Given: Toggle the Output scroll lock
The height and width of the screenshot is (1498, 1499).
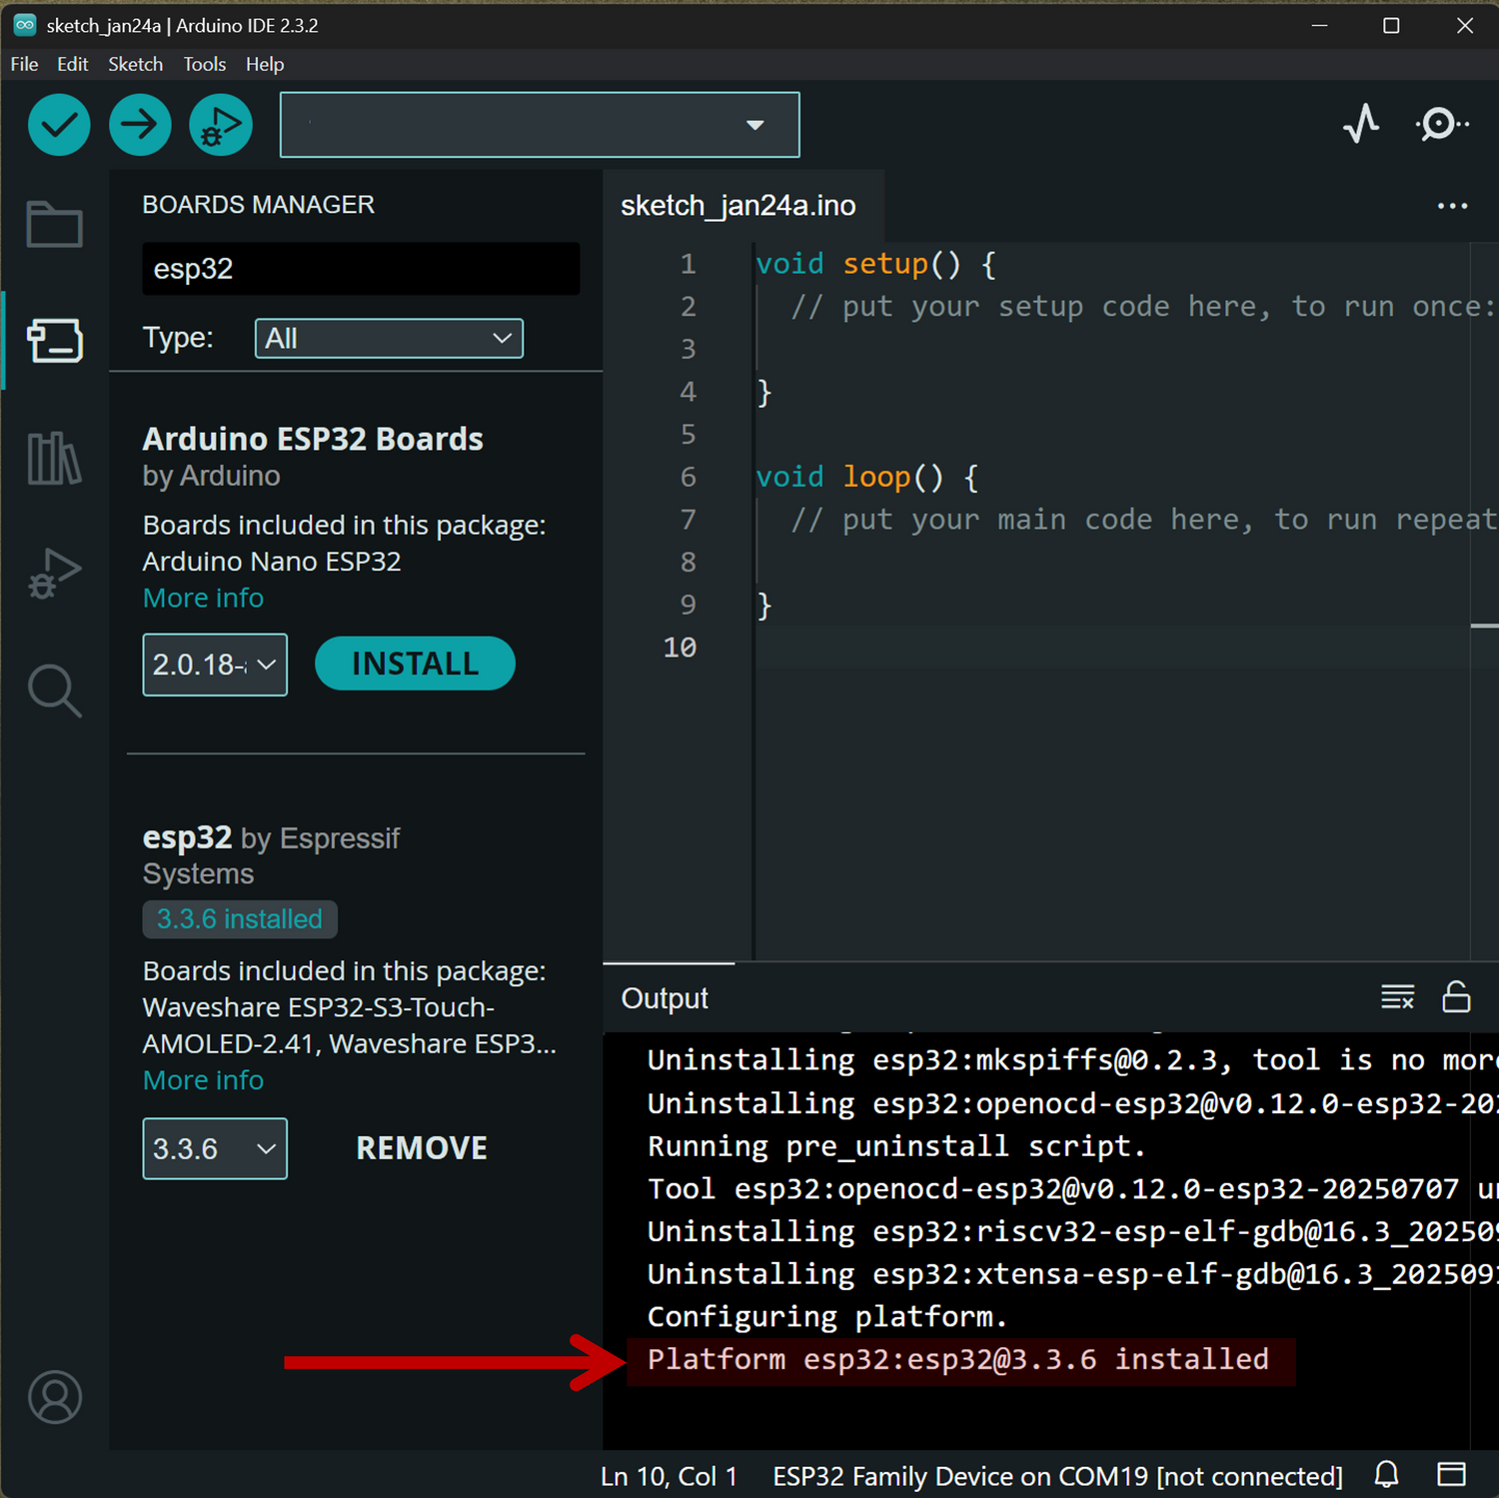Looking at the screenshot, I should point(1456,997).
